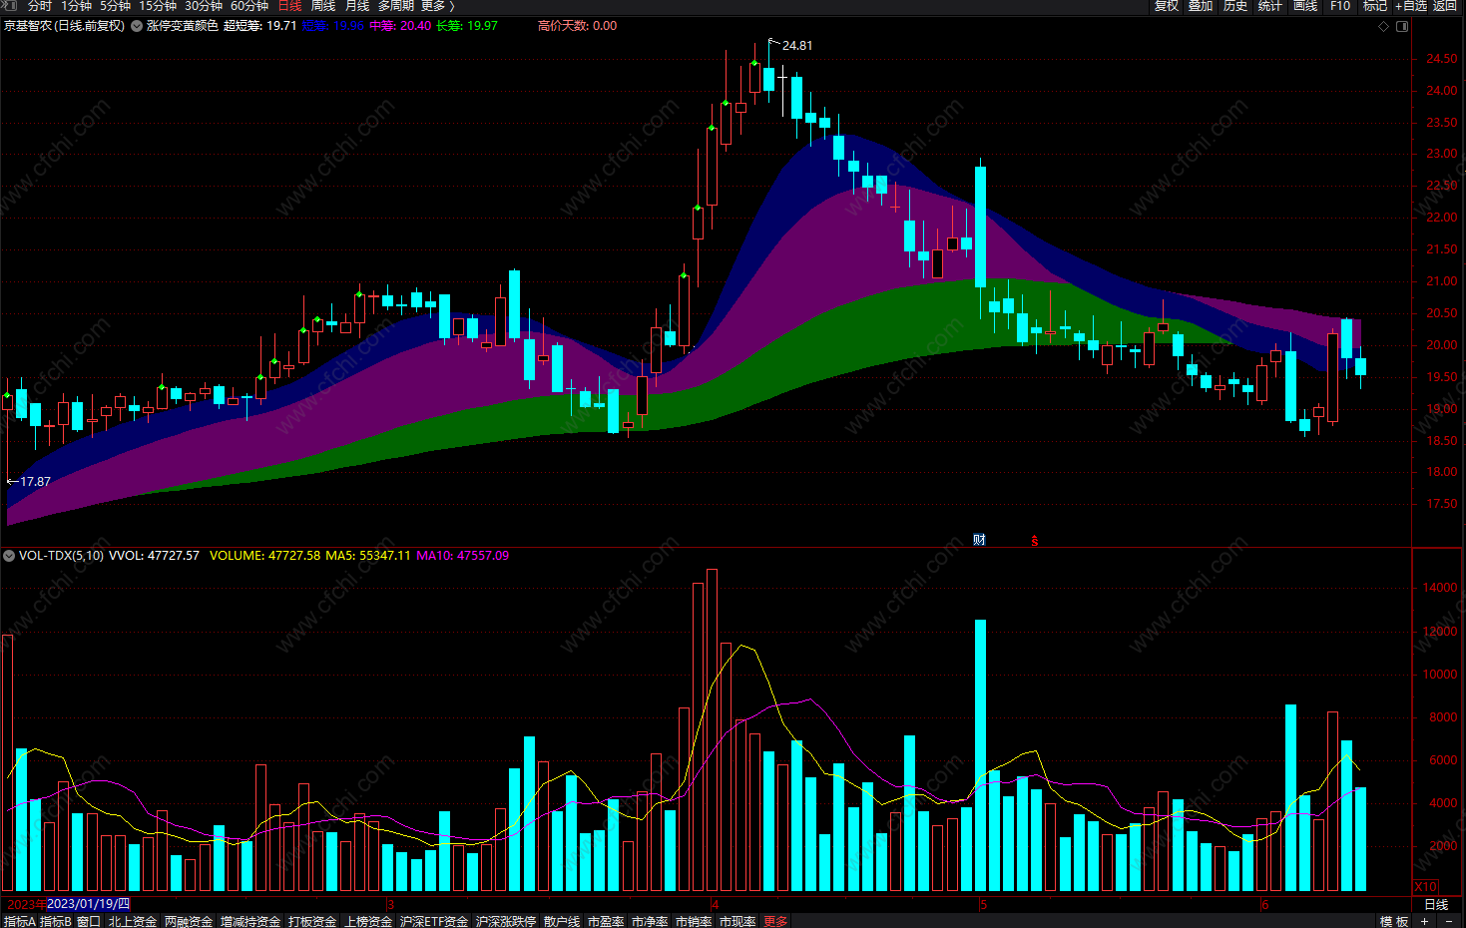Viewport: 1466px width, 928px height.
Task: Select the 两融资金 indicator
Action: coord(189,921)
